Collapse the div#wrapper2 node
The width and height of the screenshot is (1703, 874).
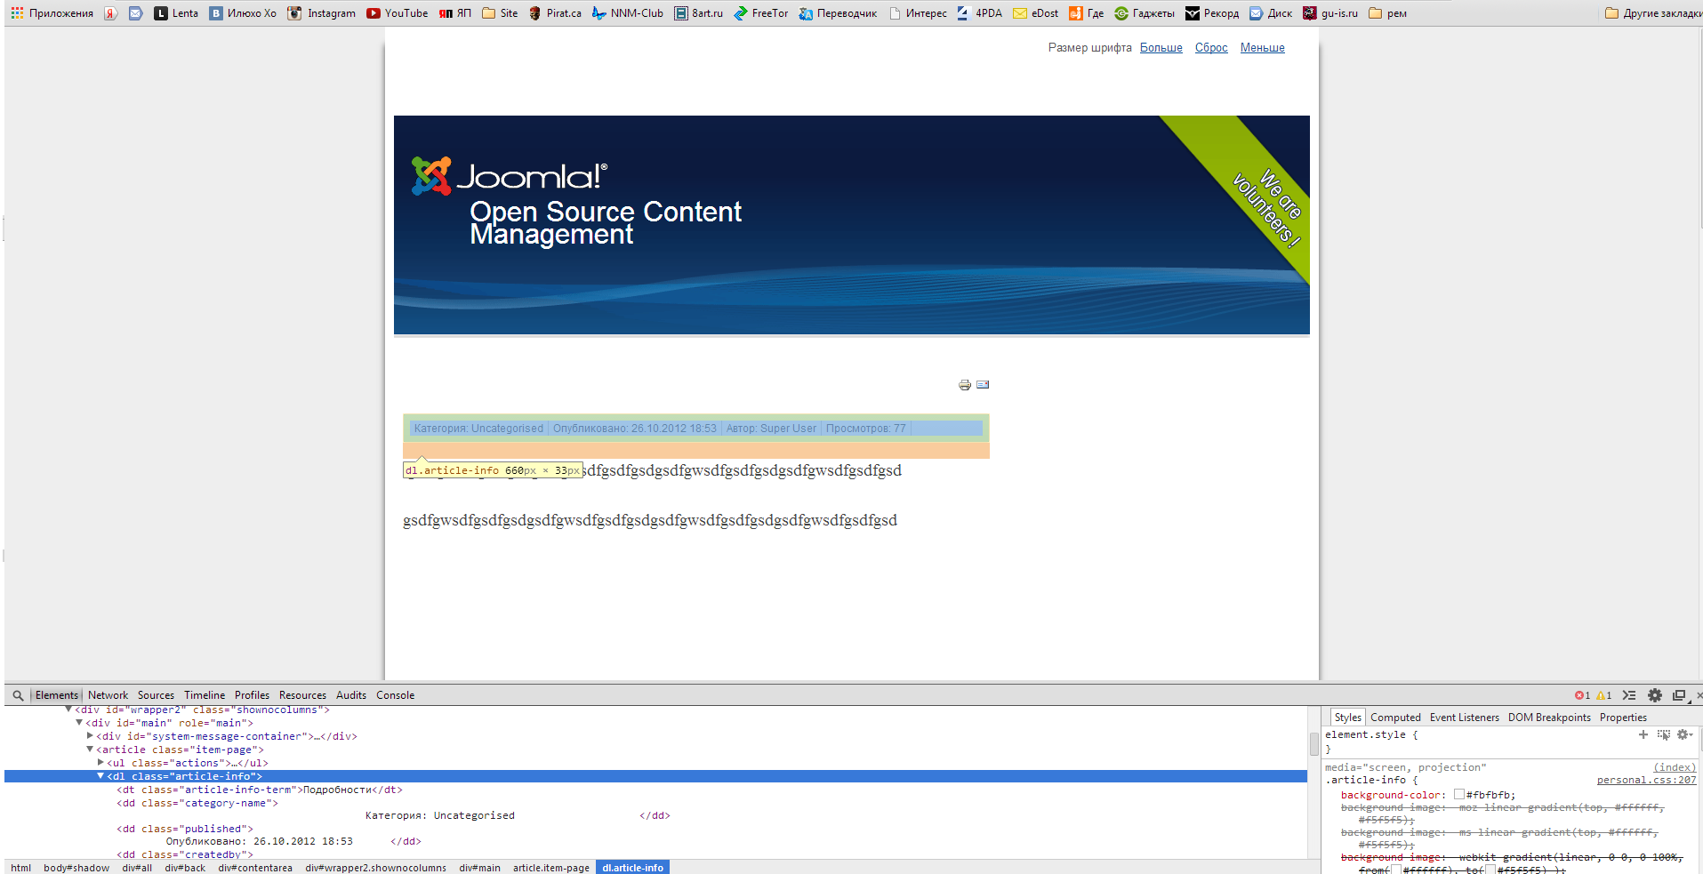point(68,710)
